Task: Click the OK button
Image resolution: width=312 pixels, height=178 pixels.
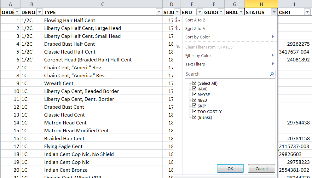Action: (230, 169)
